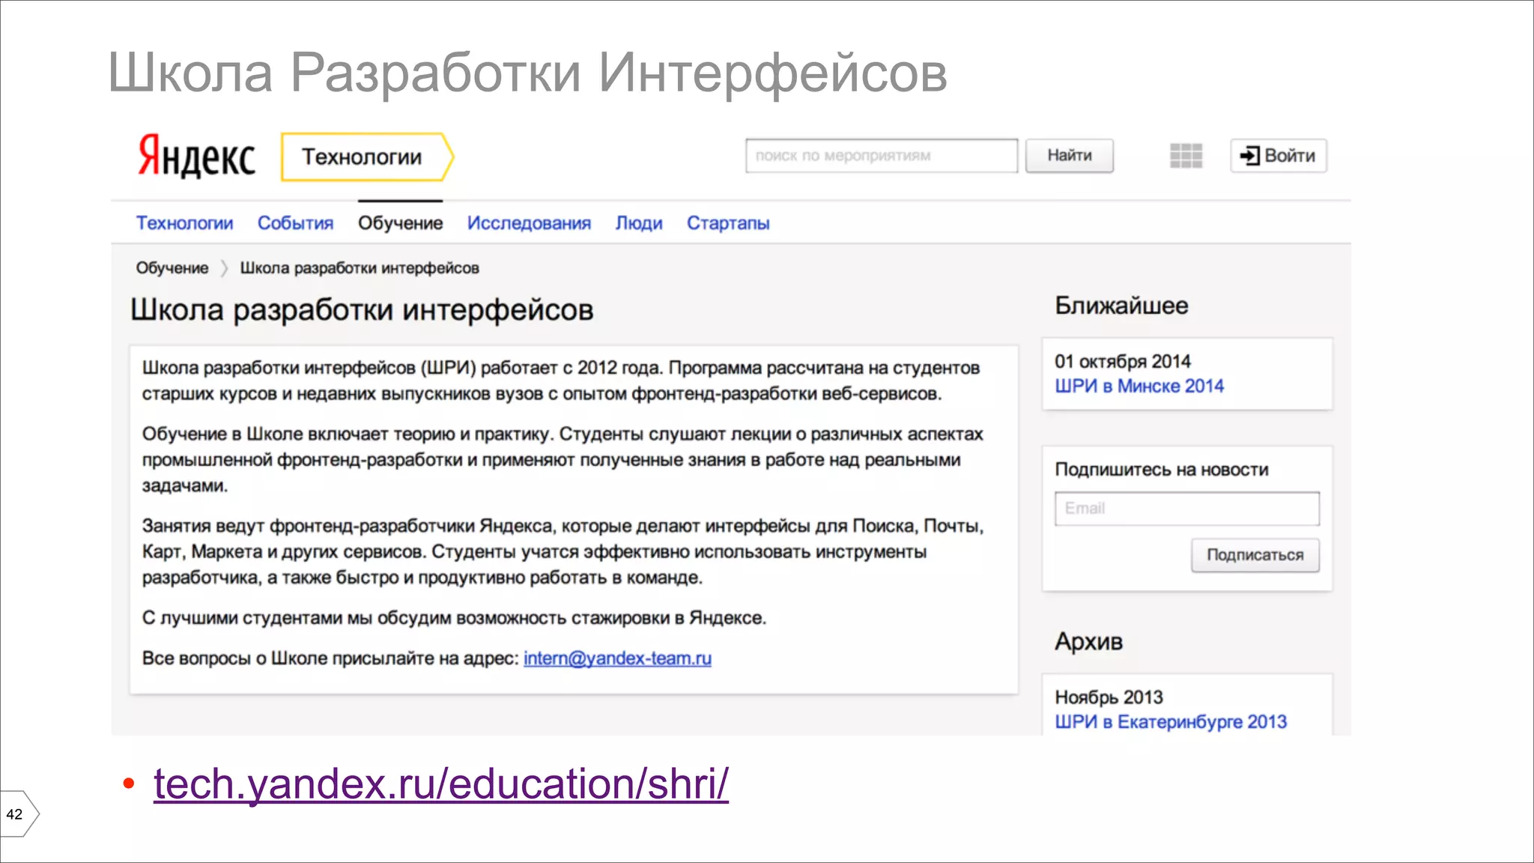Open the tech.yandex.ru/education/shri/ link
Image resolution: width=1534 pixels, height=863 pixels.
point(441,784)
